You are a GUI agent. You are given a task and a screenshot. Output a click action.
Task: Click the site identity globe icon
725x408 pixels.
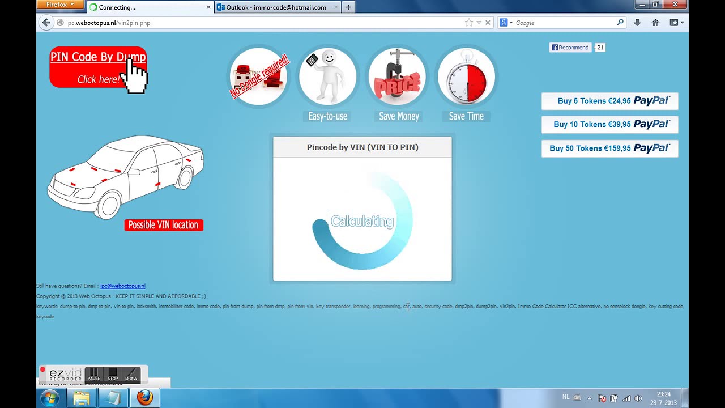click(60, 23)
